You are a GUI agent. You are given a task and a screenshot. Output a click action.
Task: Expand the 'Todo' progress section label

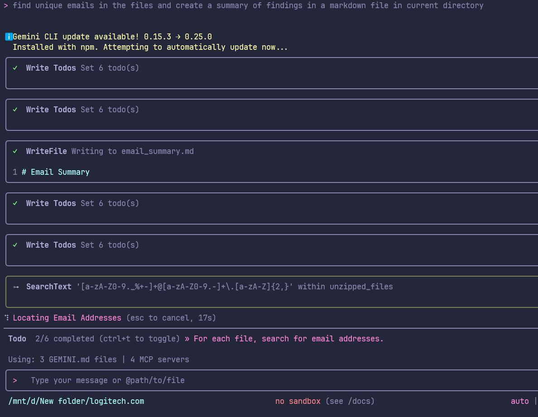pyautogui.click(x=17, y=339)
